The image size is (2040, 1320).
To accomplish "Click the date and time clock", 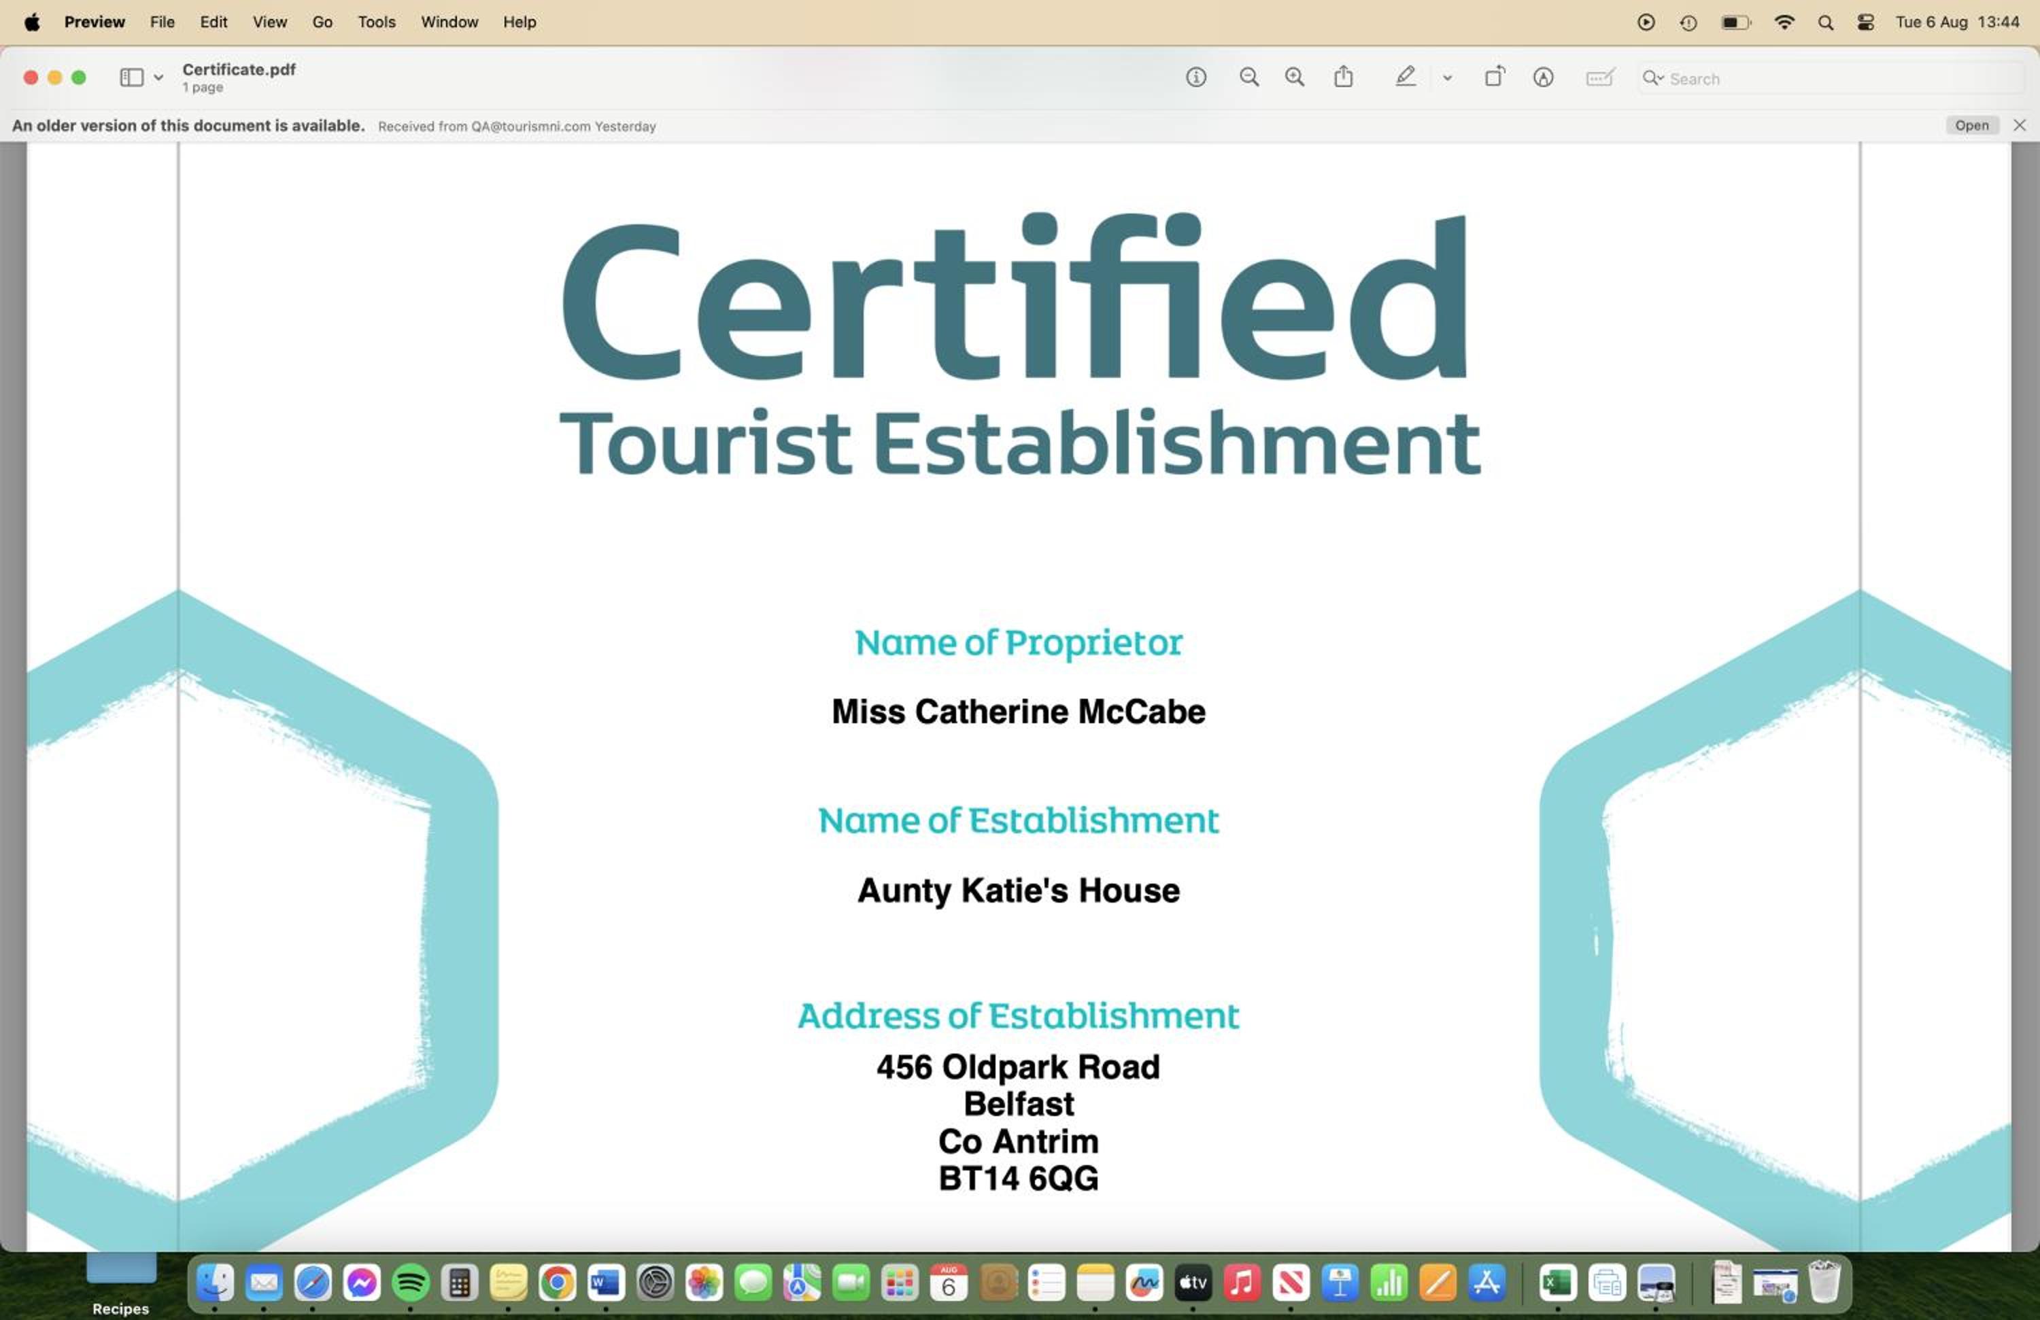I will click(x=1957, y=22).
